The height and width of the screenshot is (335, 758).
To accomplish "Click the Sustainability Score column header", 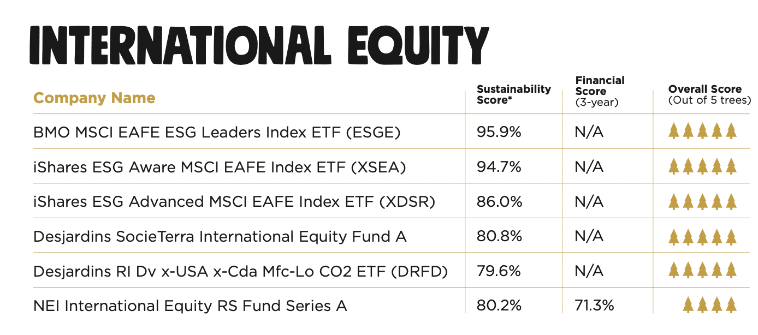I will pyautogui.click(x=514, y=94).
